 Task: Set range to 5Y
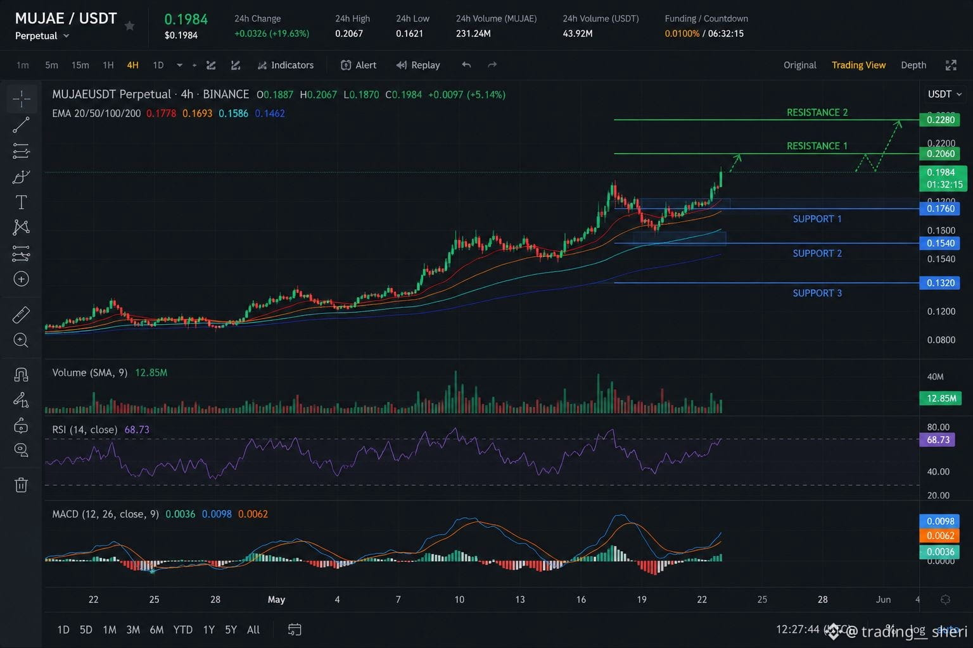pos(231,630)
